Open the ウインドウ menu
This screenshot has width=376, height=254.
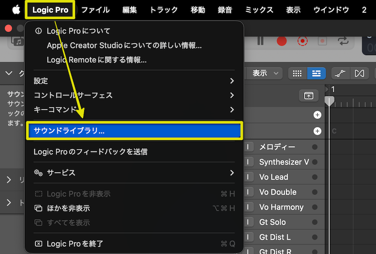331,10
